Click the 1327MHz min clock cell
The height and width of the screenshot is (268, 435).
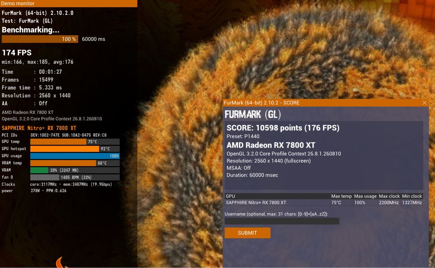pyautogui.click(x=412, y=203)
